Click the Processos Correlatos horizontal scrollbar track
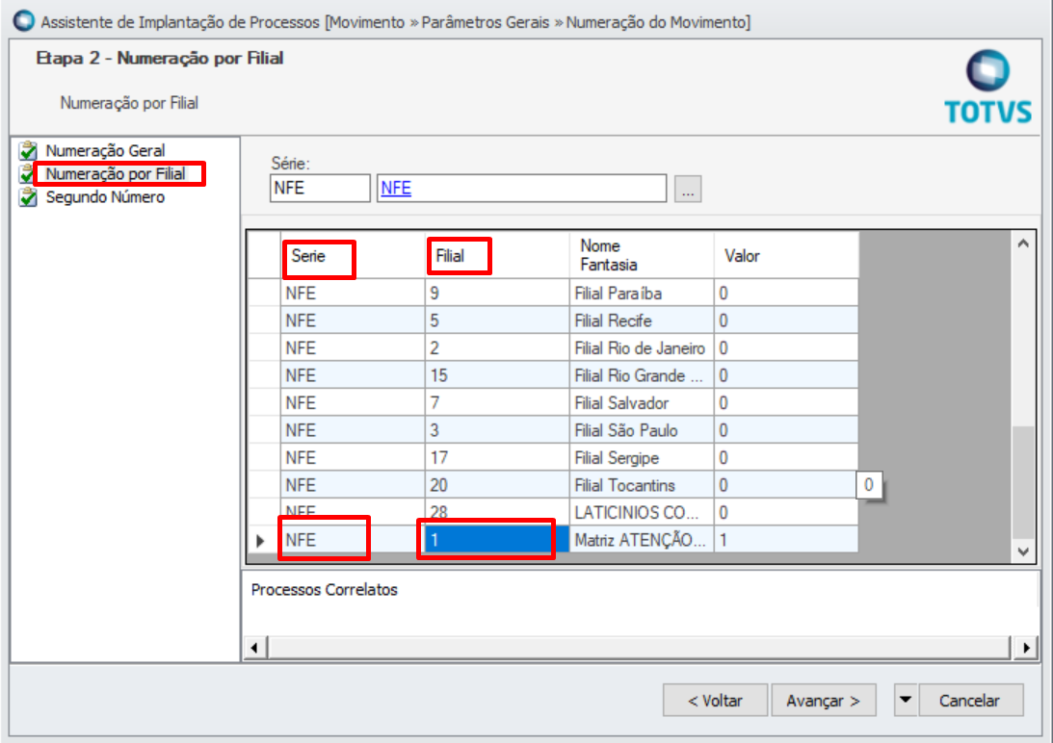The image size is (1053, 743). tap(640, 648)
